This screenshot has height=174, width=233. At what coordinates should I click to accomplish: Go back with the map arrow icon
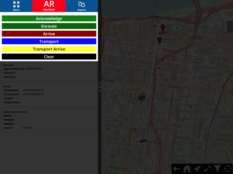[176, 169]
